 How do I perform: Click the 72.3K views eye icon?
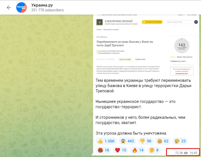[186, 153]
